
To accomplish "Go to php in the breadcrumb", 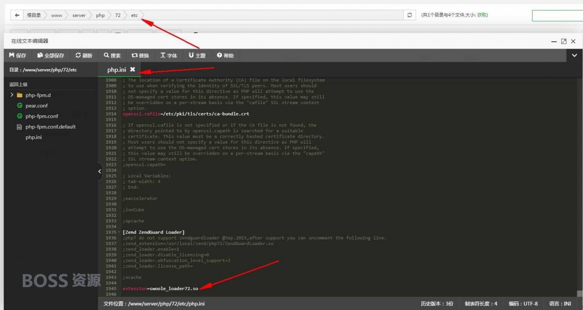I will [100, 15].
